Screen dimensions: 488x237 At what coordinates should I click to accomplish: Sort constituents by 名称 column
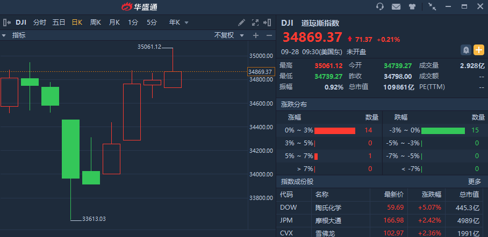tap(322, 195)
